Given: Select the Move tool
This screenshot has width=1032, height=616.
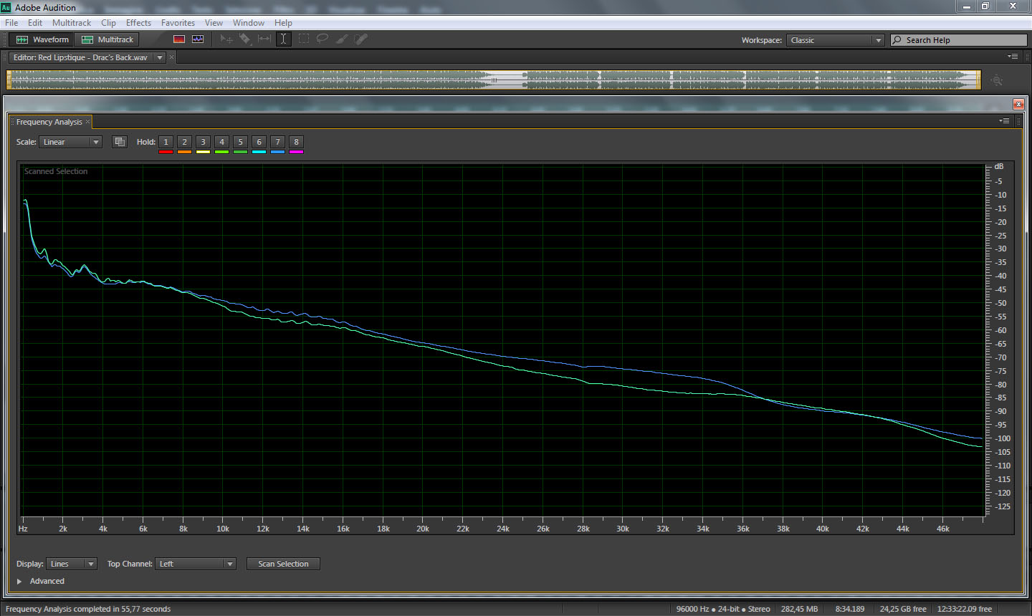Looking at the screenshot, I should point(226,39).
